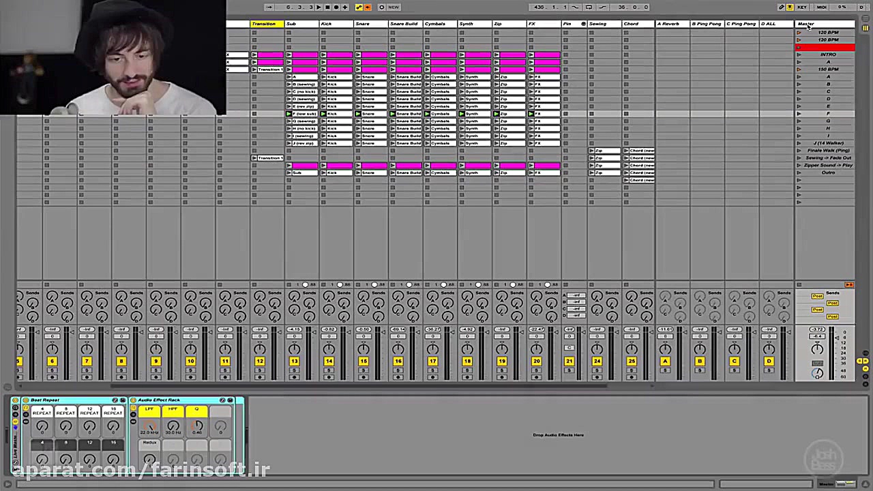Toggle the MIDI map mode switch
This screenshot has width=873, height=491.
coord(821,7)
